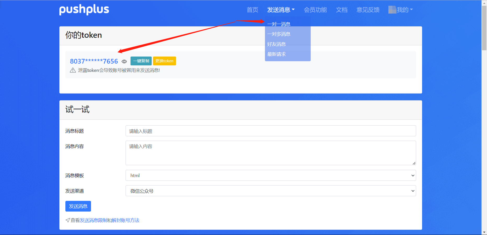The height and width of the screenshot is (235, 487).
Task: Open the 消息模板 html dropdown
Action: coord(271,175)
